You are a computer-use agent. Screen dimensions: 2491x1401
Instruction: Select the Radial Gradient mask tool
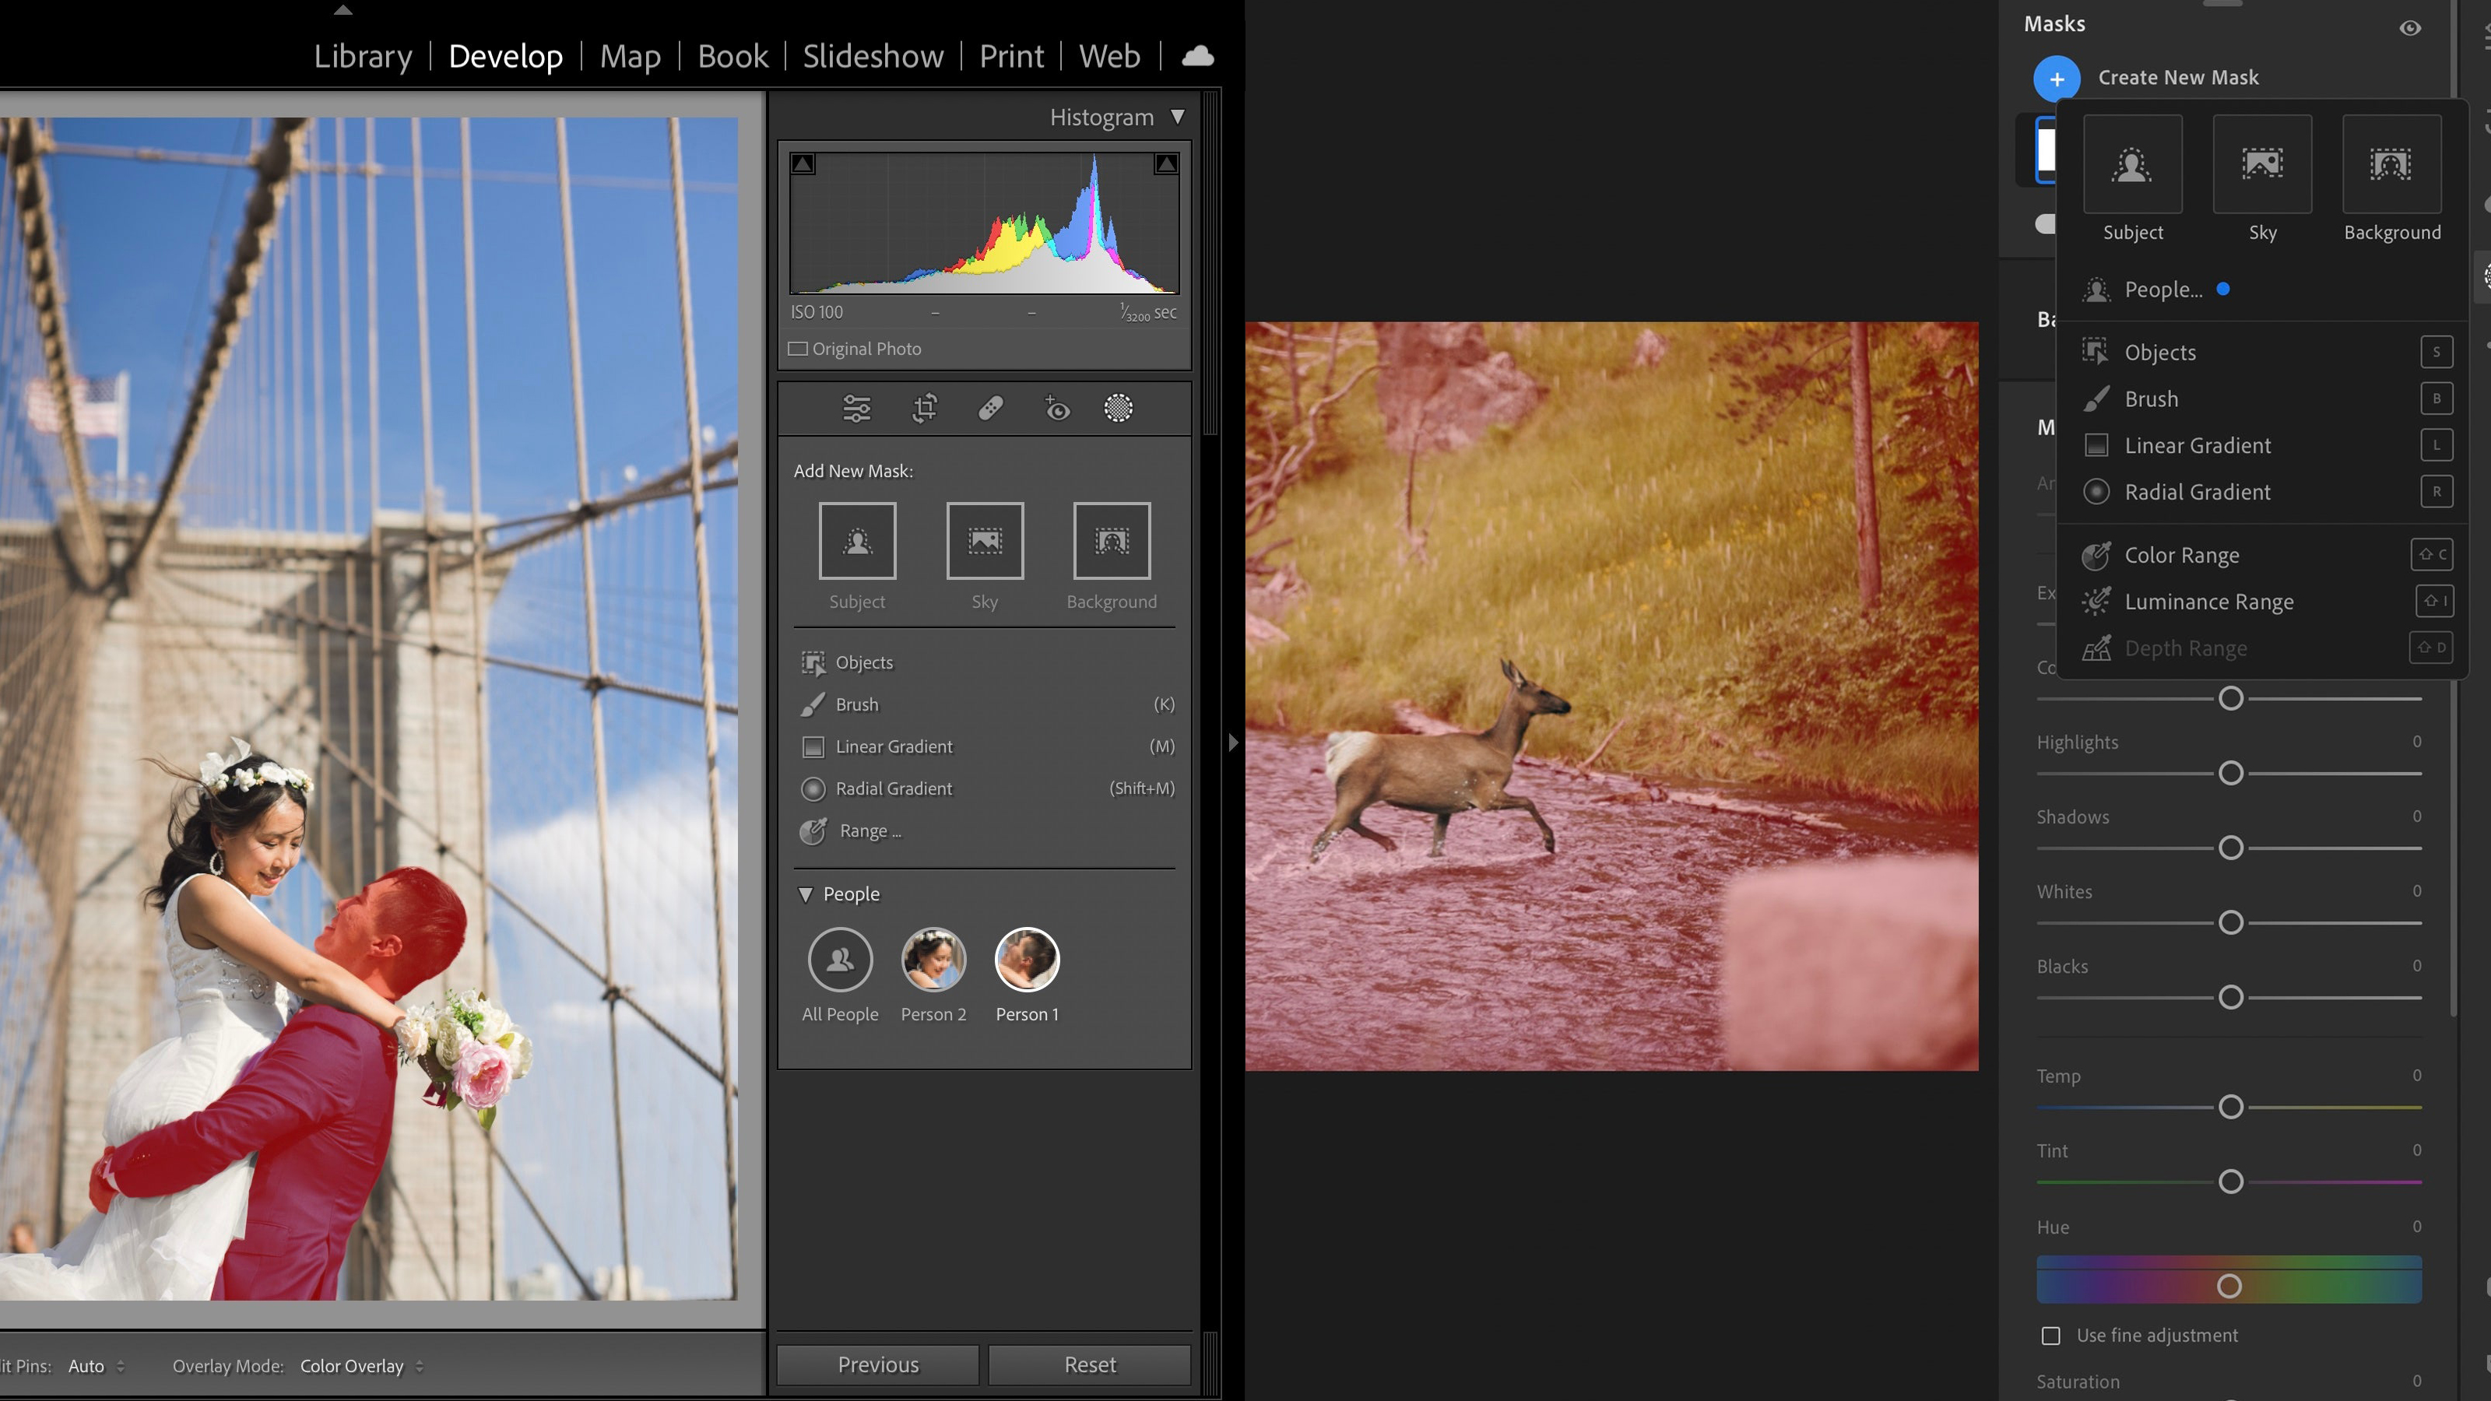[x=893, y=787]
